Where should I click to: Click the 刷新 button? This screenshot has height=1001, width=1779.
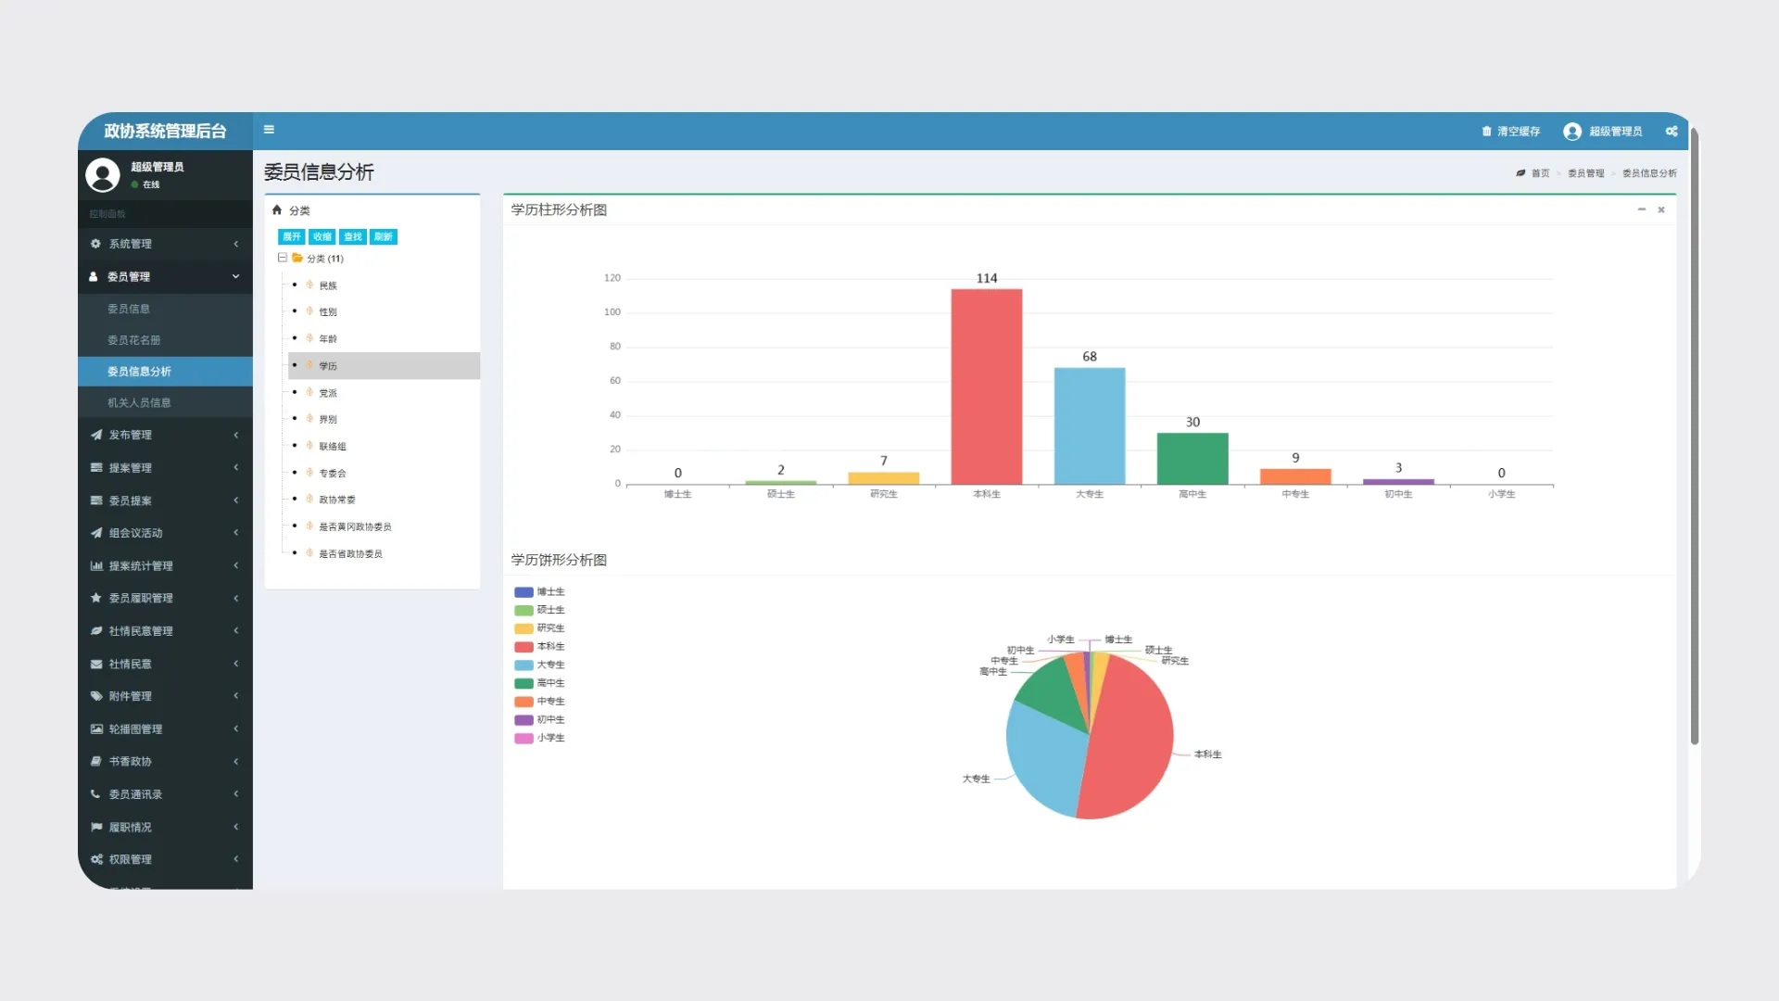384,237
